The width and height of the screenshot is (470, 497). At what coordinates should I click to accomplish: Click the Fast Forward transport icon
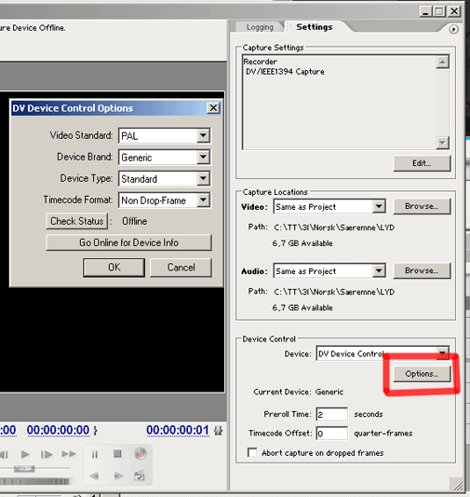(x=69, y=454)
